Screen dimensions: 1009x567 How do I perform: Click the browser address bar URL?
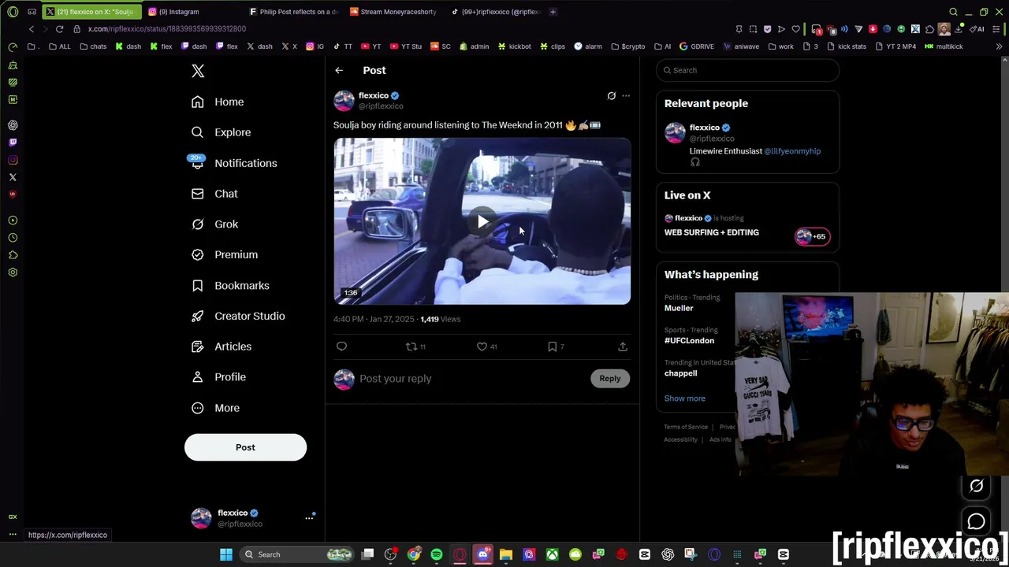167,29
